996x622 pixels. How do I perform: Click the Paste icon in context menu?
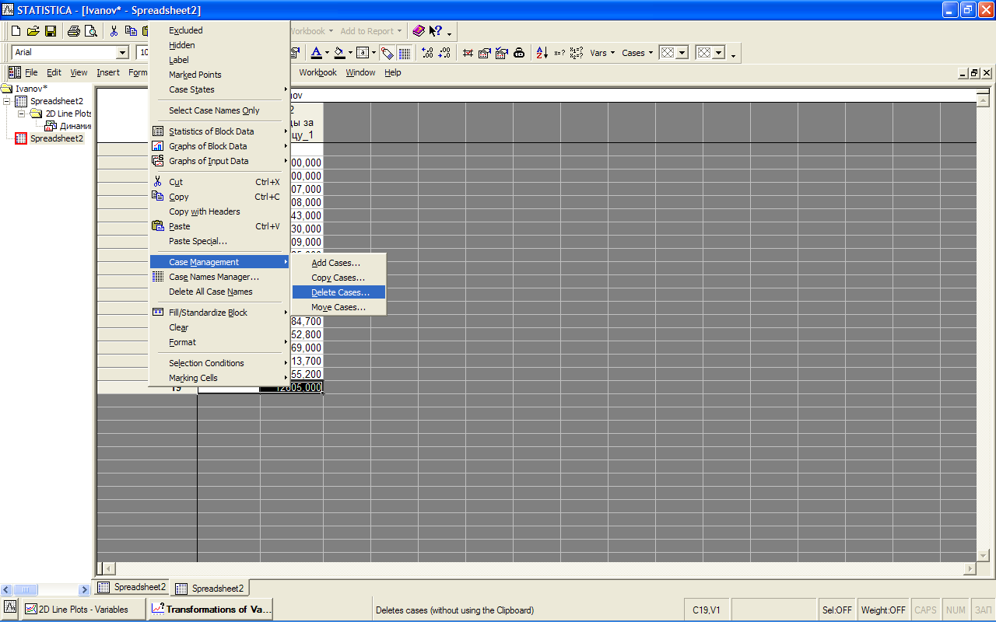click(158, 226)
